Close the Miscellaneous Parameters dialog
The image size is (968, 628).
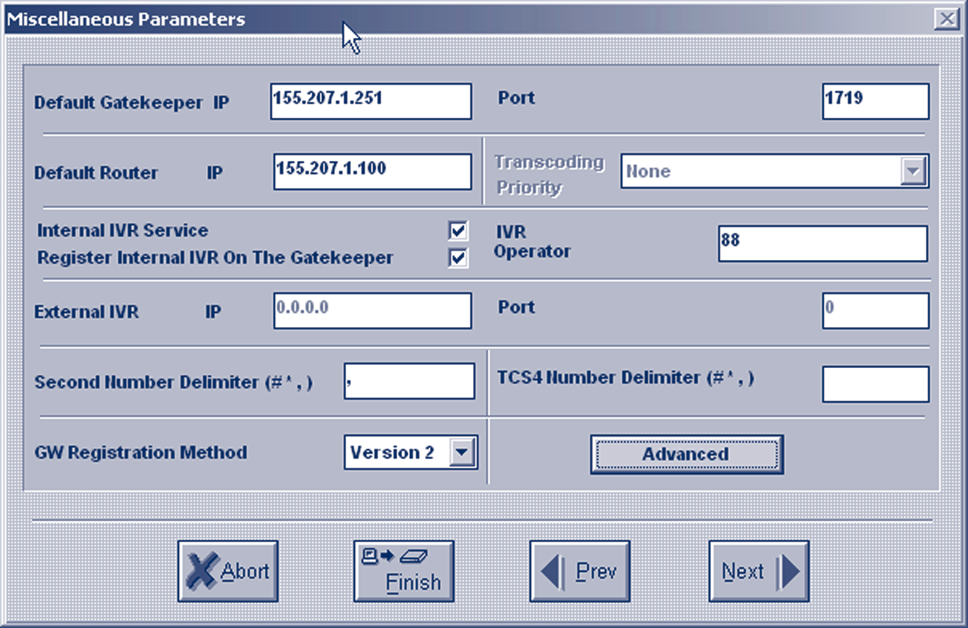(946, 19)
